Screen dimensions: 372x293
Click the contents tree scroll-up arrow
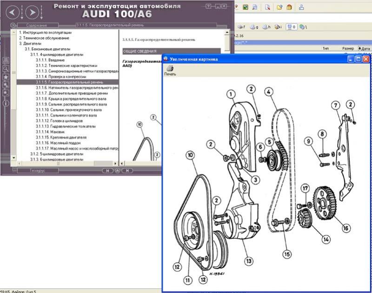14,32
